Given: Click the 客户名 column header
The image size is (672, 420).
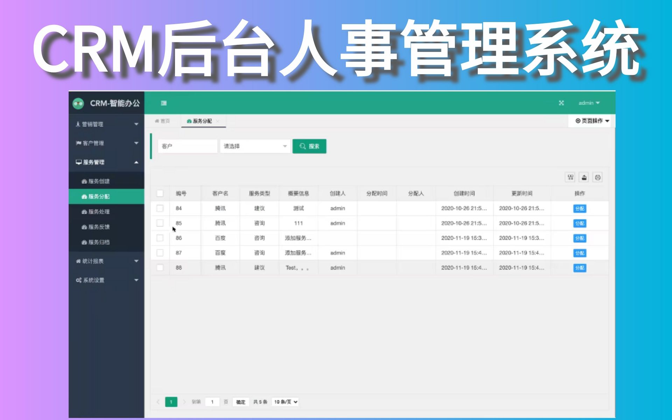Looking at the screenshot, I should (220, 193).
